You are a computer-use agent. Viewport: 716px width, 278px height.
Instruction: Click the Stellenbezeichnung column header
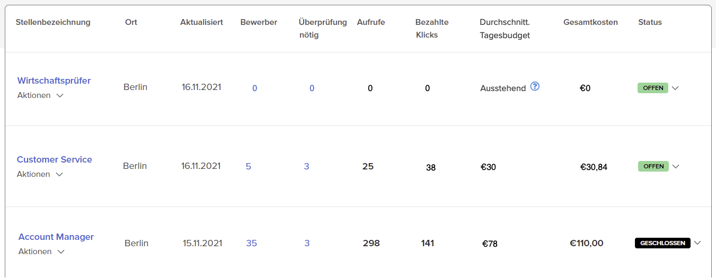pos(53,22)
